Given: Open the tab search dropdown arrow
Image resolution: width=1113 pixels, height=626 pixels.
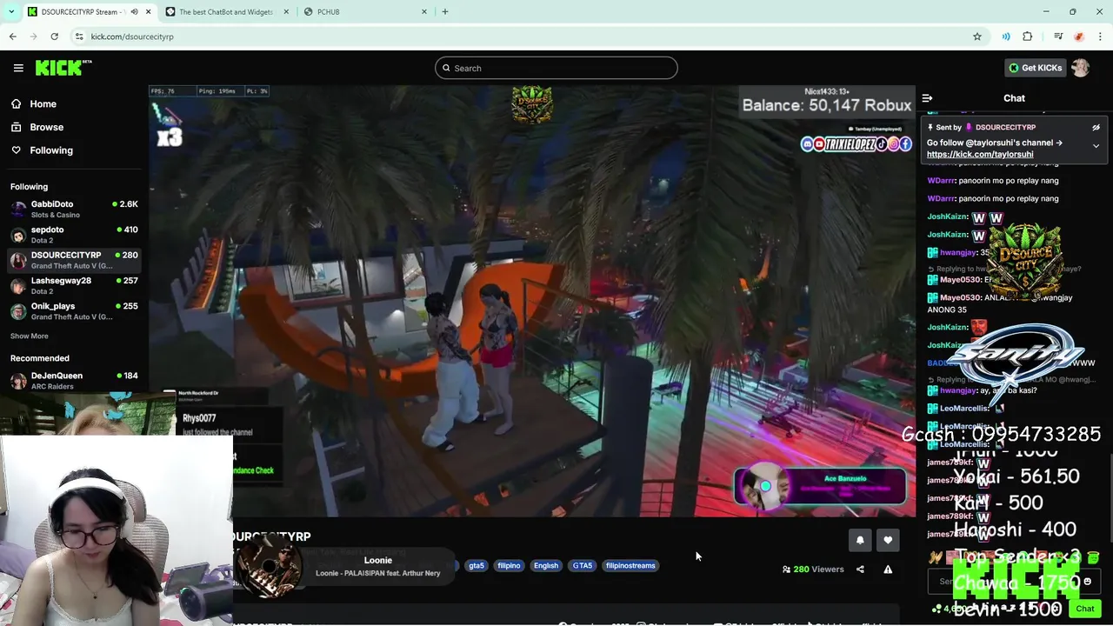Looking at the screenshot, I should coord(11,11).
